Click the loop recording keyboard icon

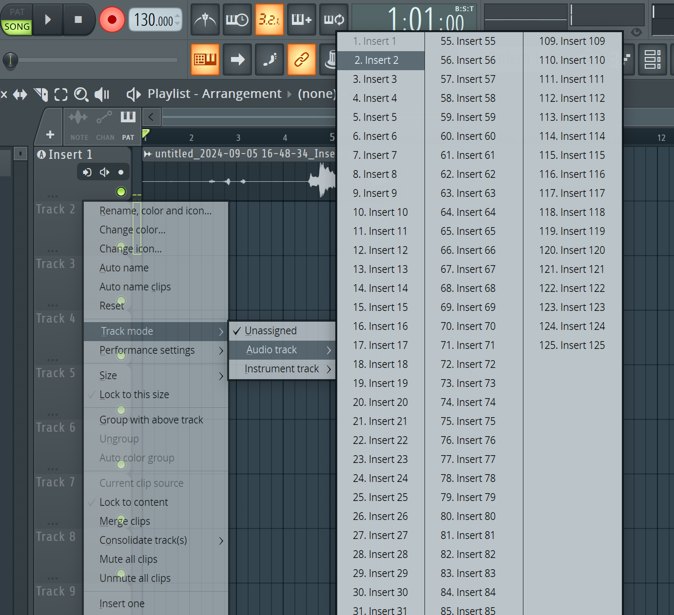click(x=334, y=19)
